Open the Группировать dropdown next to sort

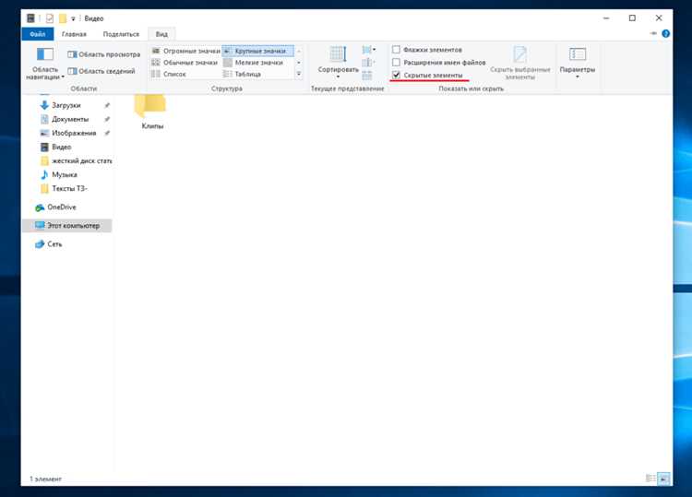pyautogui.click(x=368, y=50)
